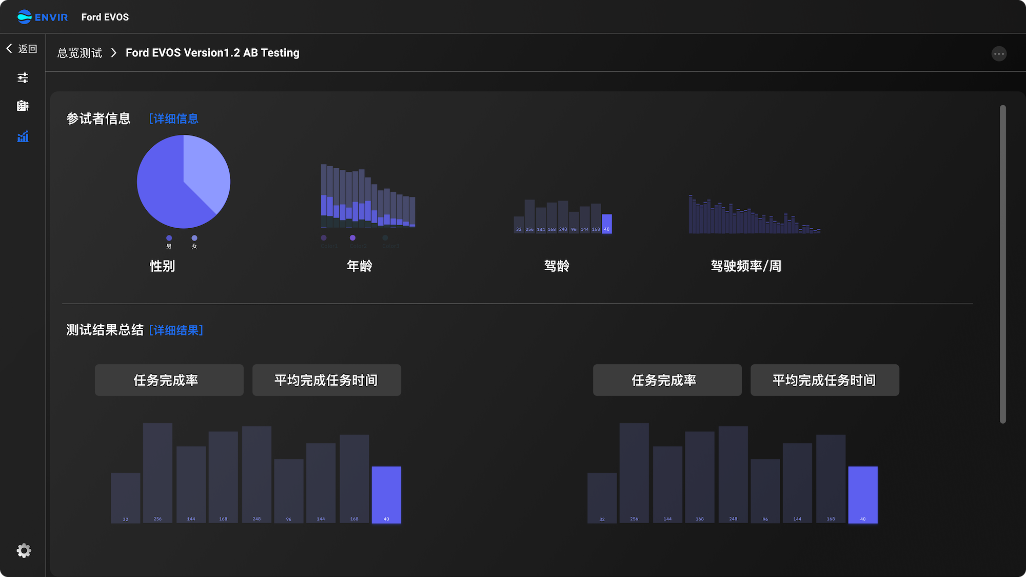Image resolution: width=1026 pixels, height=577 pixels.
Task: Select the Ford EVOS title in top bar
Action: (105, 16)
